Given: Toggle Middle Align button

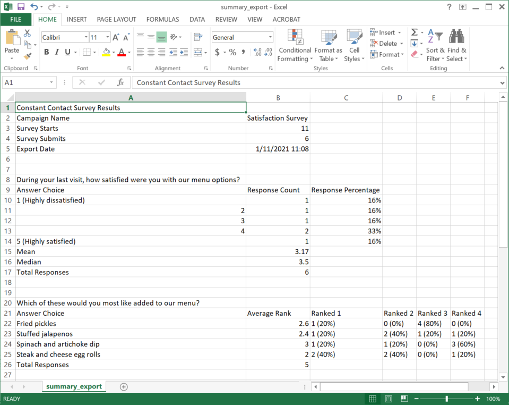Looking at the screenshot, I should [151, 37].
